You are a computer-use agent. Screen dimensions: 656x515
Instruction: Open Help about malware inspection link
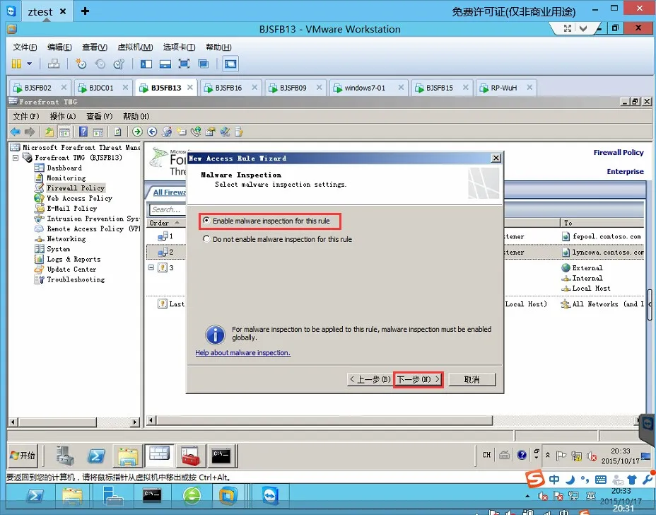[242, 352]
